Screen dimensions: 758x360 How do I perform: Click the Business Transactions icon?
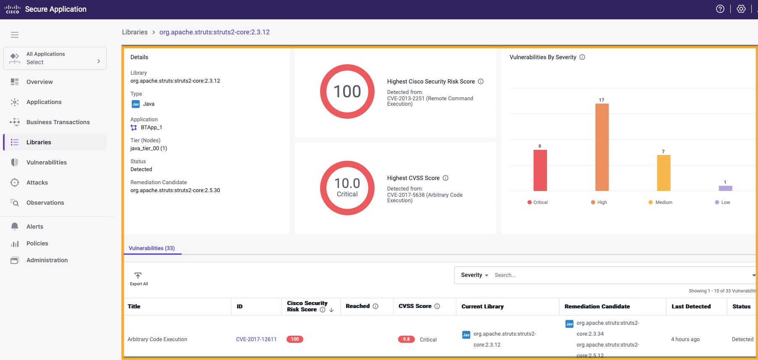(15, 122)
